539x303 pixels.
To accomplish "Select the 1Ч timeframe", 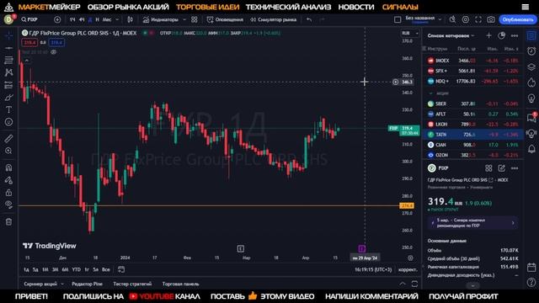I will tap(72, 19).
